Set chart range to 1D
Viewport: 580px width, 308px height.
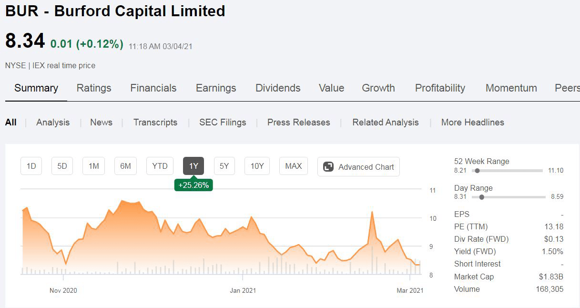click(x=31, y=166)
